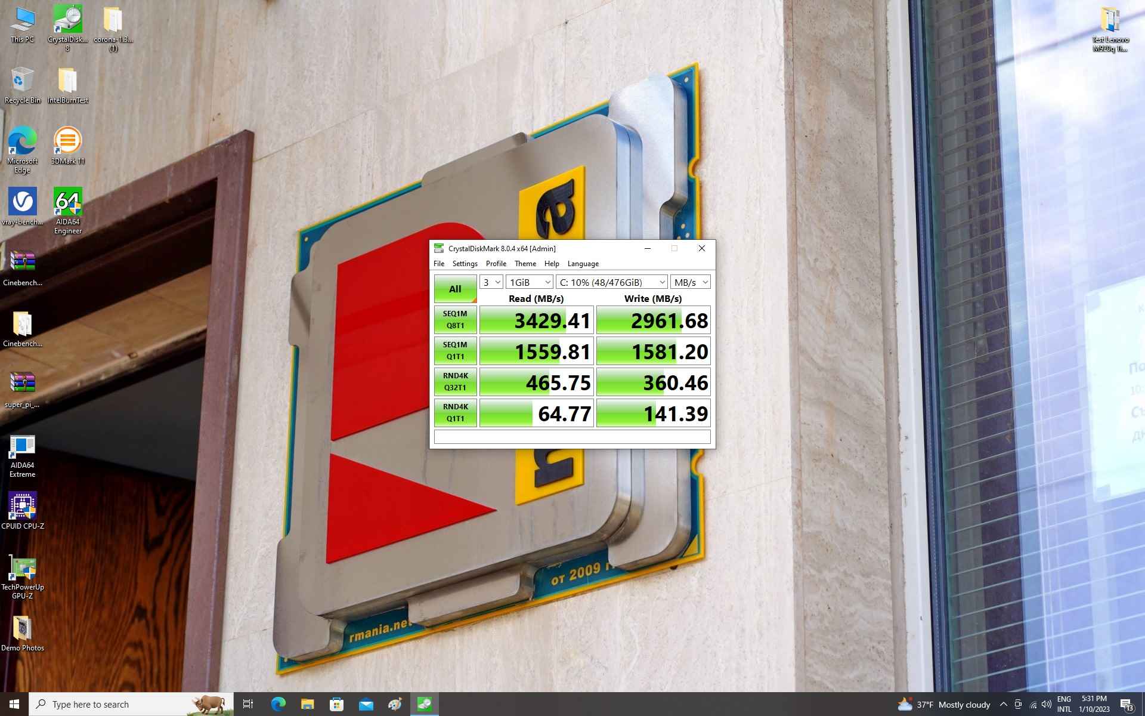Expand the drive dropdown C: 10% (48/476GiB)
Viewport: 1145px width, 716px height.
coord(612,282)
